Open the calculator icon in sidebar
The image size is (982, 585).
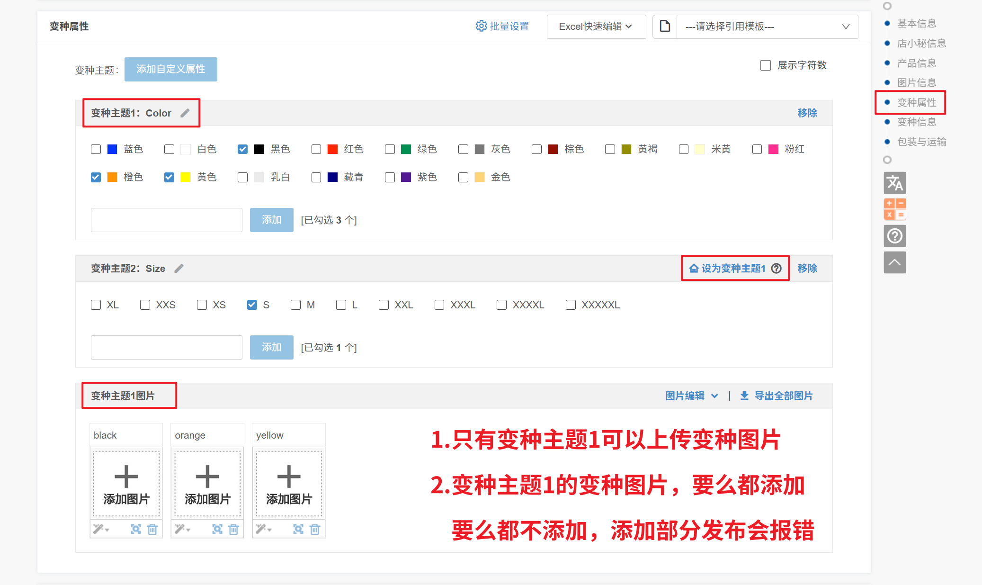point(894,209)
